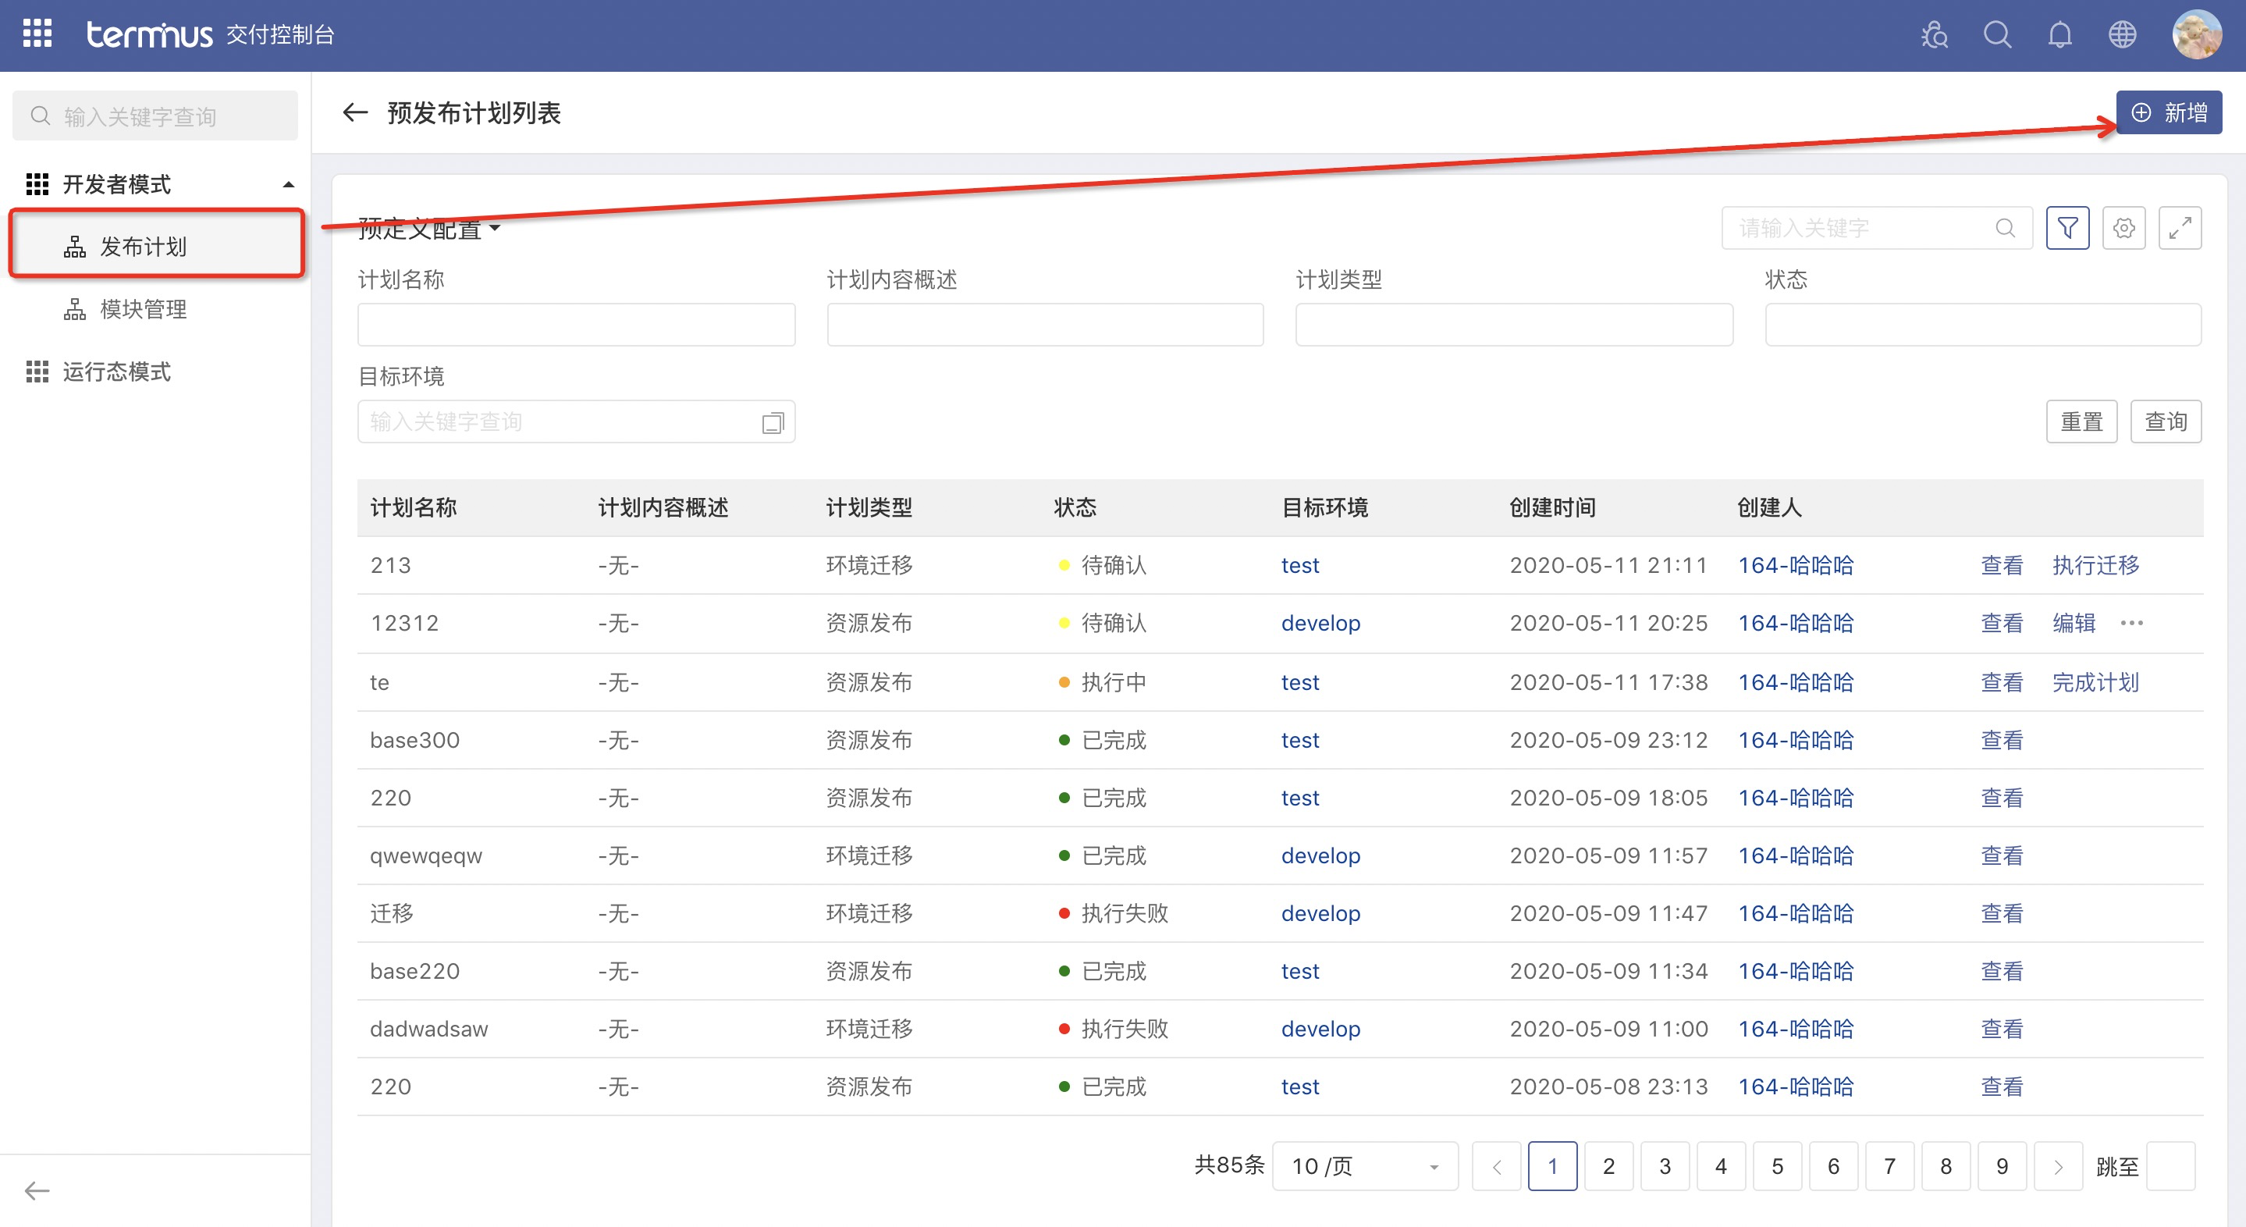The height and width of the screenshot is (1227, 2246).
Task: Collapse the sidebar with the bottom arrow
Action: coord(37,1190)
